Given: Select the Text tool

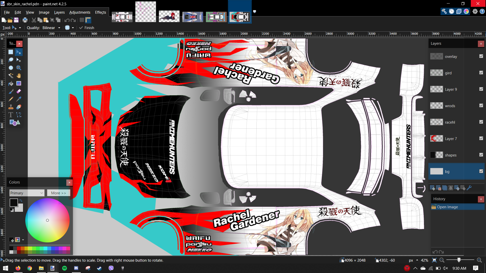Looking at the screenshot, I should click(x=11, y=115).
